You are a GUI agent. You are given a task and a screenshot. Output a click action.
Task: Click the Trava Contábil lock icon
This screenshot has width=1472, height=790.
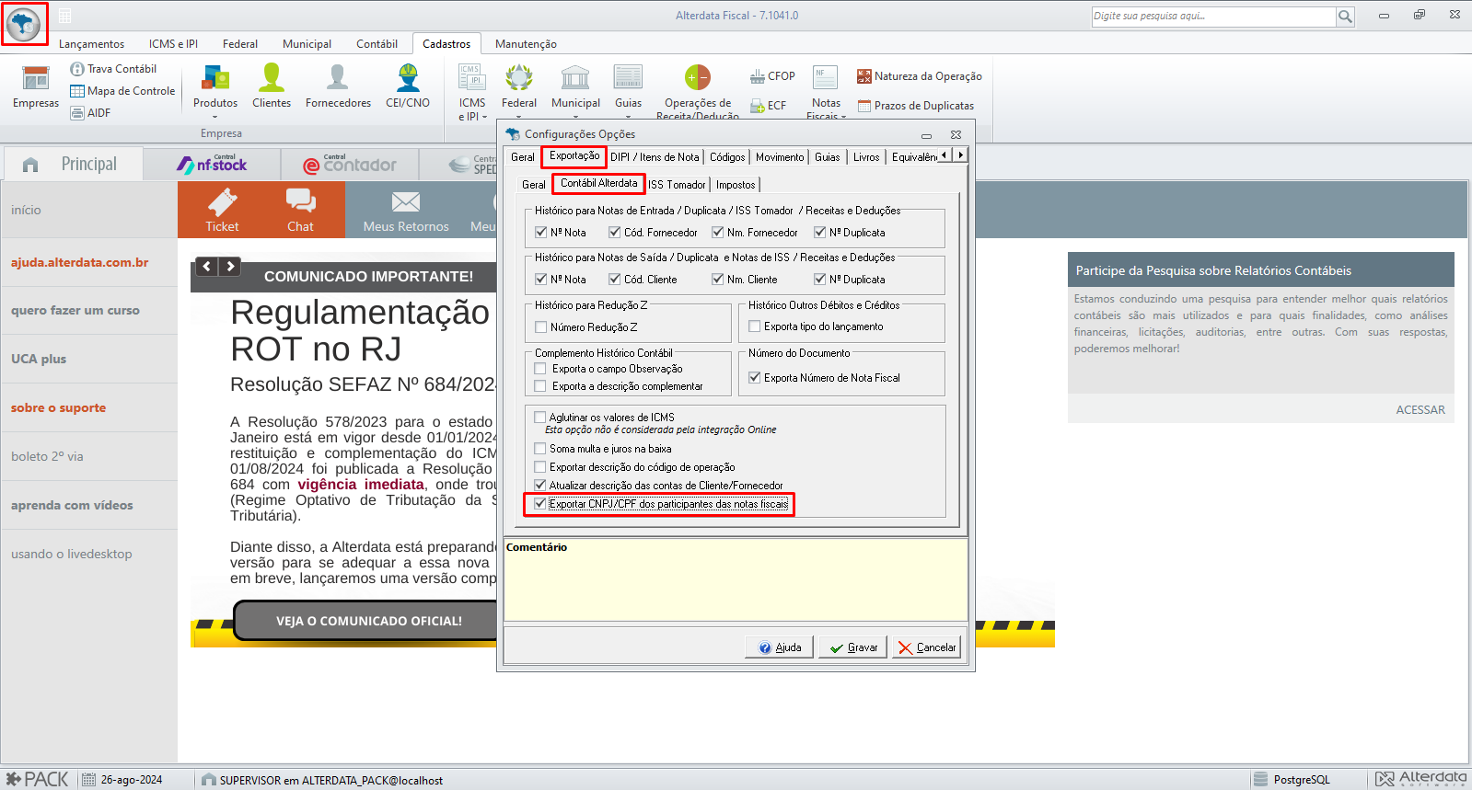pos(77,69)
